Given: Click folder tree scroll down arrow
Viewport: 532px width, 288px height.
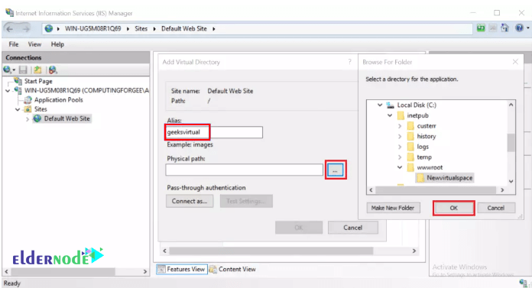Looking at the screenshot, I should 511,182.
